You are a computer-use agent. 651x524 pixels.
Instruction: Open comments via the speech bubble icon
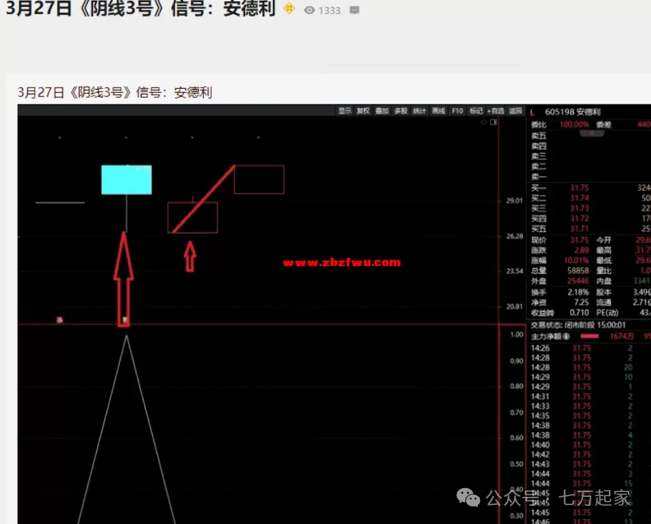click(354, 10)
